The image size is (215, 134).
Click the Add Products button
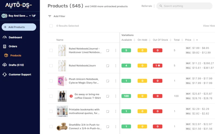pyautogui.click(x=19, y=27)
